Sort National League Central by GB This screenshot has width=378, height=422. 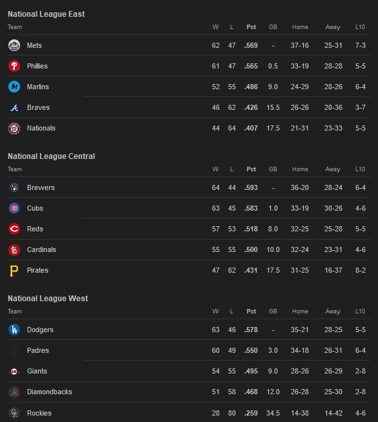[273, 169]
